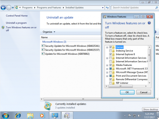Click Cancel in Windows Features dialog
Screen dimensions: 159x119
[144, 92]
